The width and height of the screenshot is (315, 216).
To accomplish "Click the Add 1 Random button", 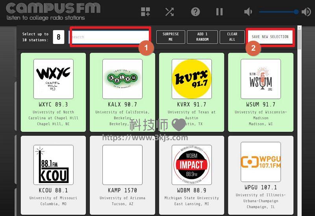I will tap(202, 37).
